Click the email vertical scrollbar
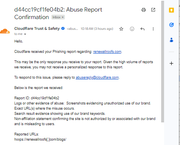The width and height of the screenshot is (180, 145). [162, 62]
